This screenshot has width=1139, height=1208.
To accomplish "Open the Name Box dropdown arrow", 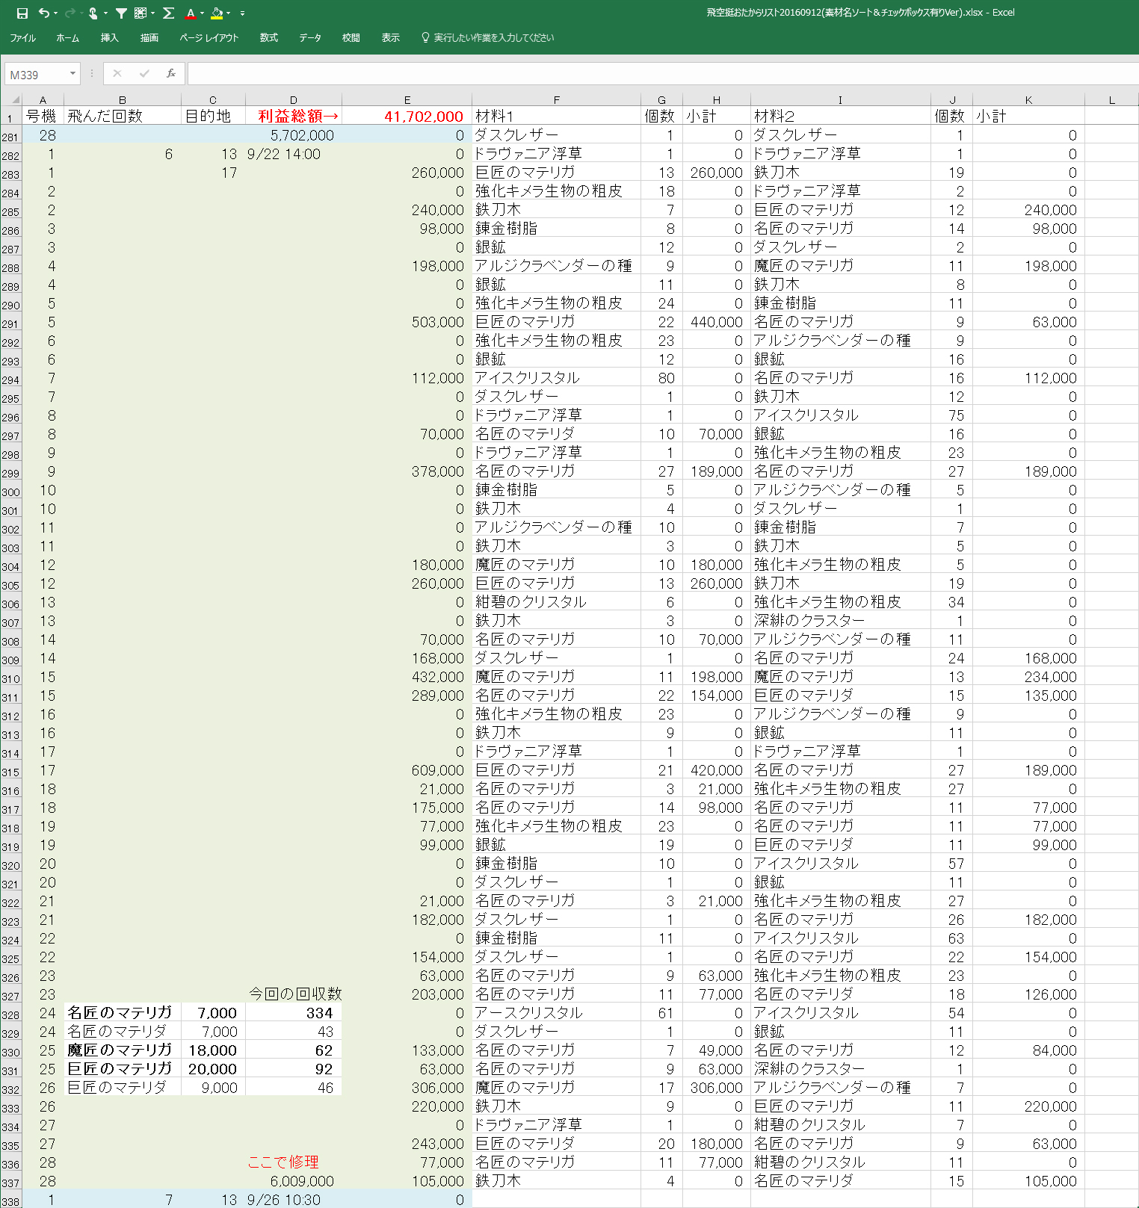I will (x=72, y=73).
